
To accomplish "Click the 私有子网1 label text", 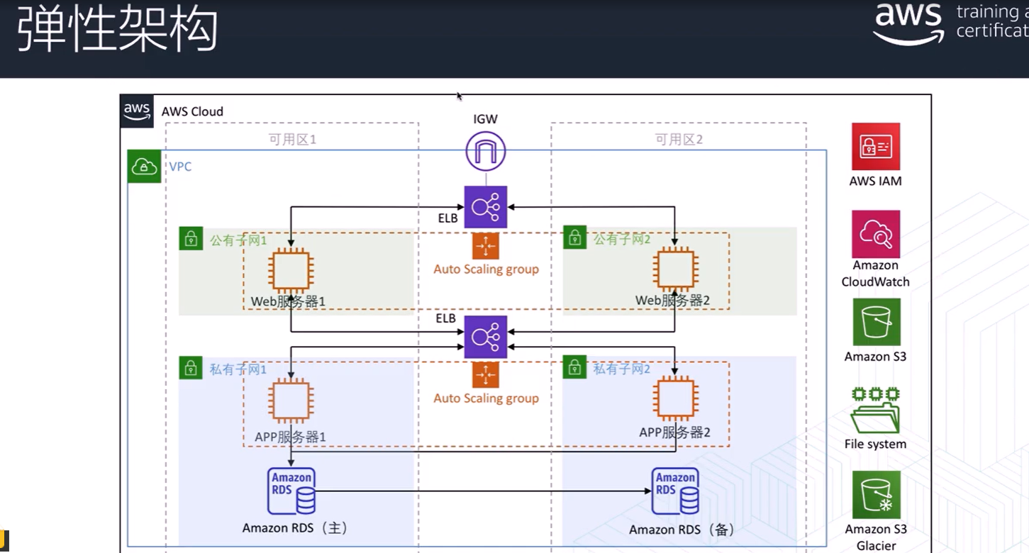I will [238, 369].
